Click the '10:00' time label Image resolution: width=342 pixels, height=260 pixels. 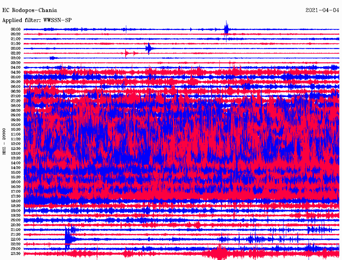point(15,125)
